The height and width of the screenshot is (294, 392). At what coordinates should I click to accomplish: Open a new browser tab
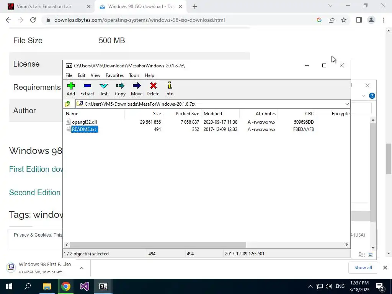coord(195,7)
